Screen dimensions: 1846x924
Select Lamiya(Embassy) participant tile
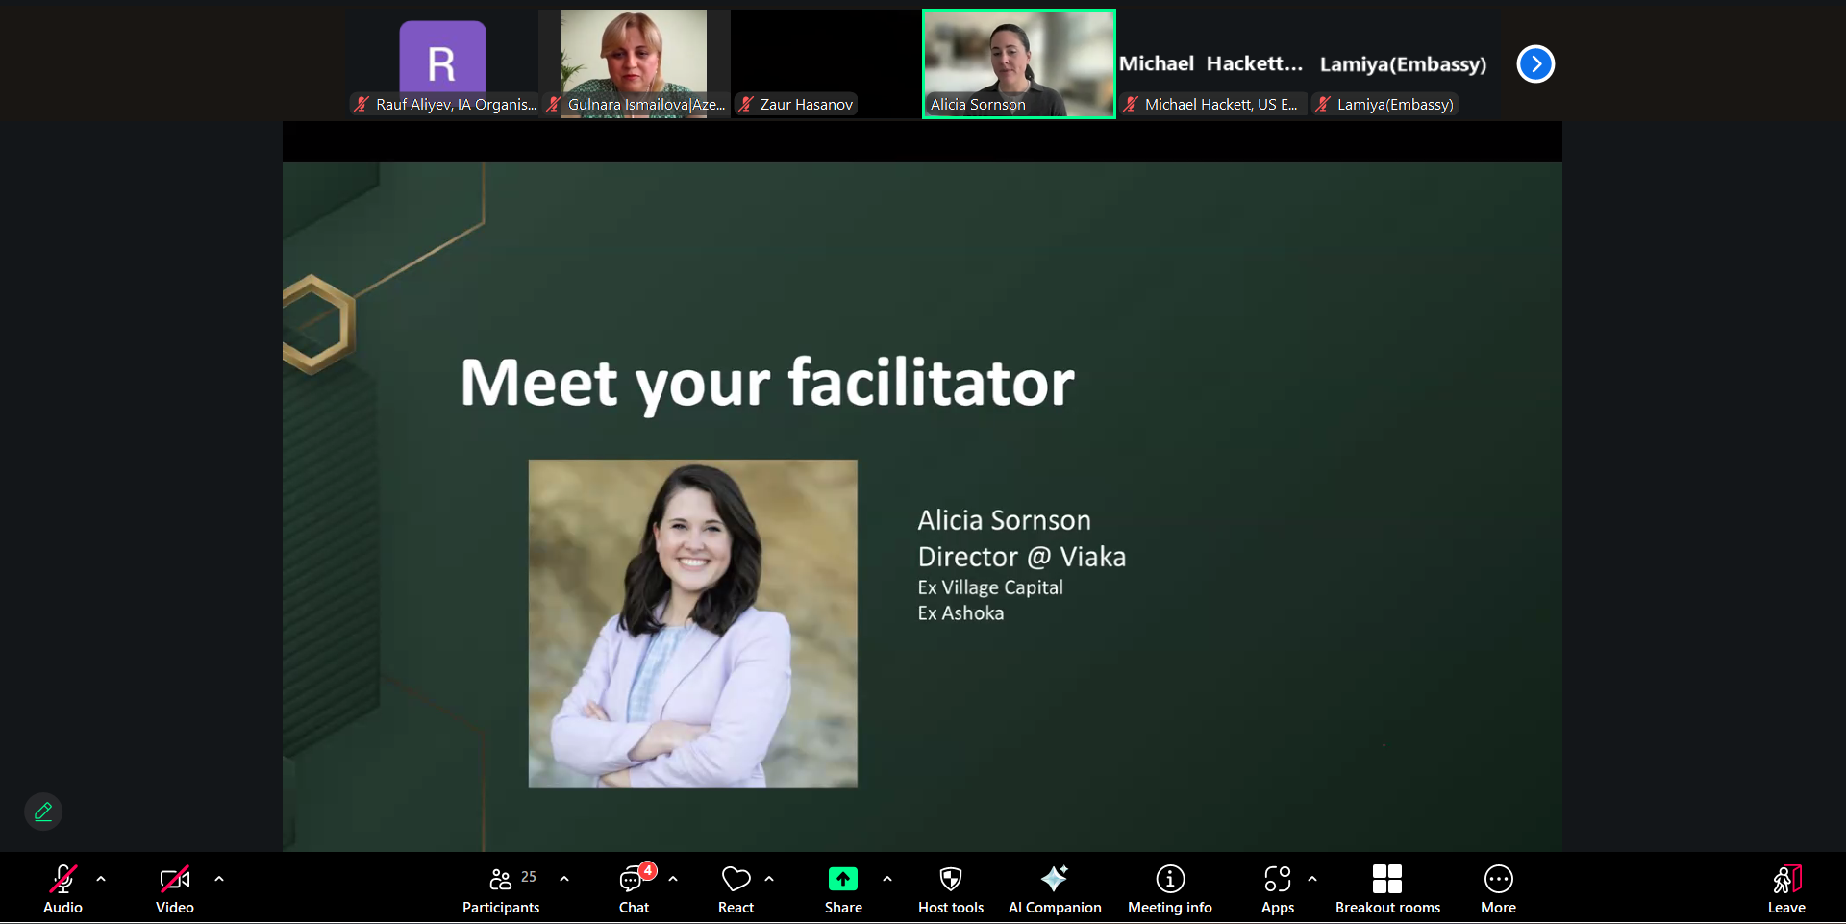coord(1404,64)
